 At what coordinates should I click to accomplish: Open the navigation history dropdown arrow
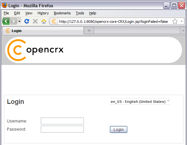(x=19, y=22)
